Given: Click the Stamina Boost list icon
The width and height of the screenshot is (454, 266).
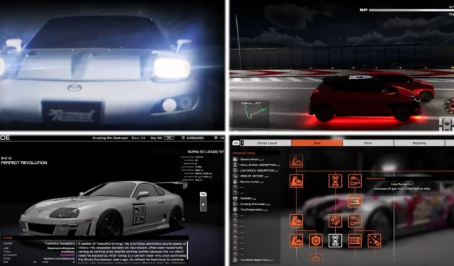Looking at the screenshot, I should pyautogui.click(x=235, y=159).
